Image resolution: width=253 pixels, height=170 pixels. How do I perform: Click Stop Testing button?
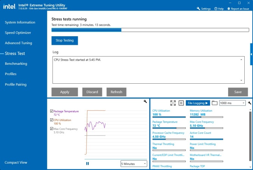pyautogui.click(x=65, y=40)
